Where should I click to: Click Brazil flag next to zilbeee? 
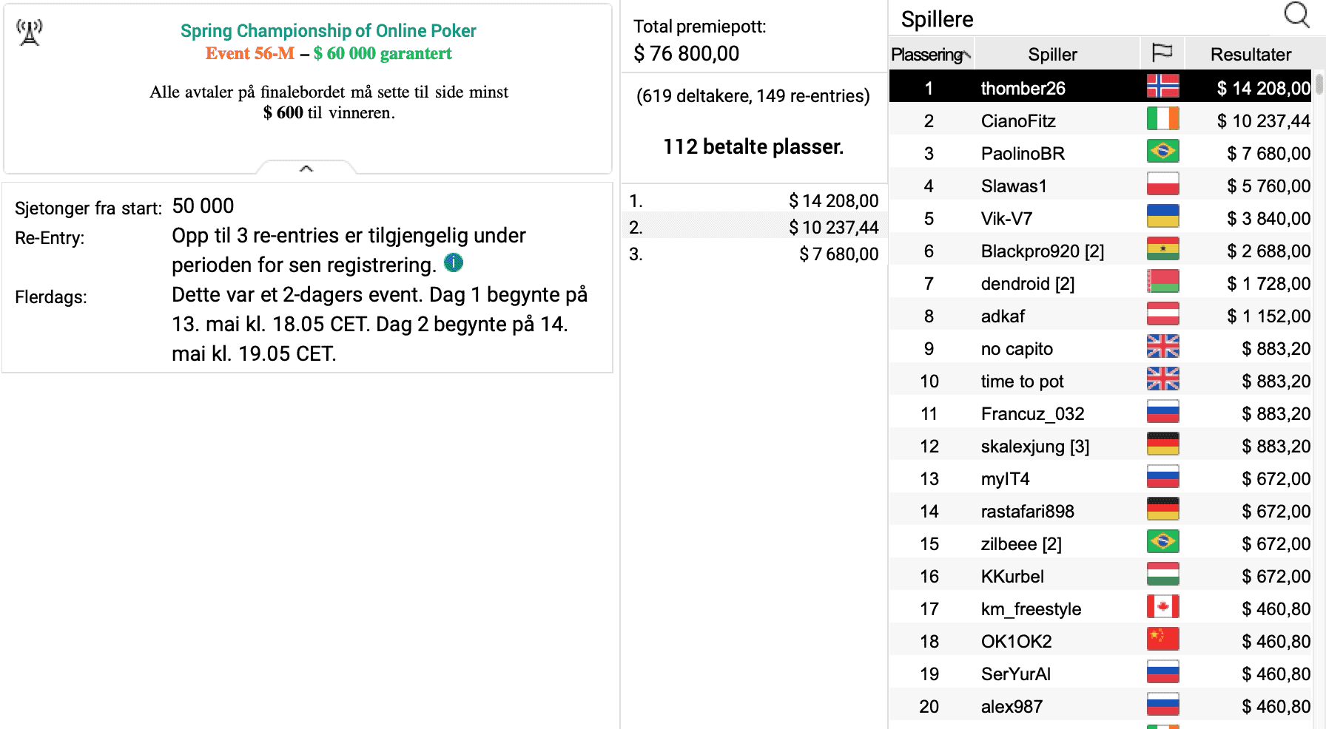1162,542
